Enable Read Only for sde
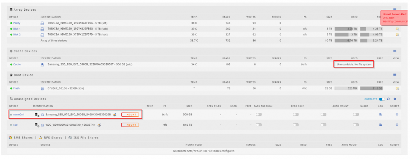The image size is (410, 159). (x=296, y=124)
